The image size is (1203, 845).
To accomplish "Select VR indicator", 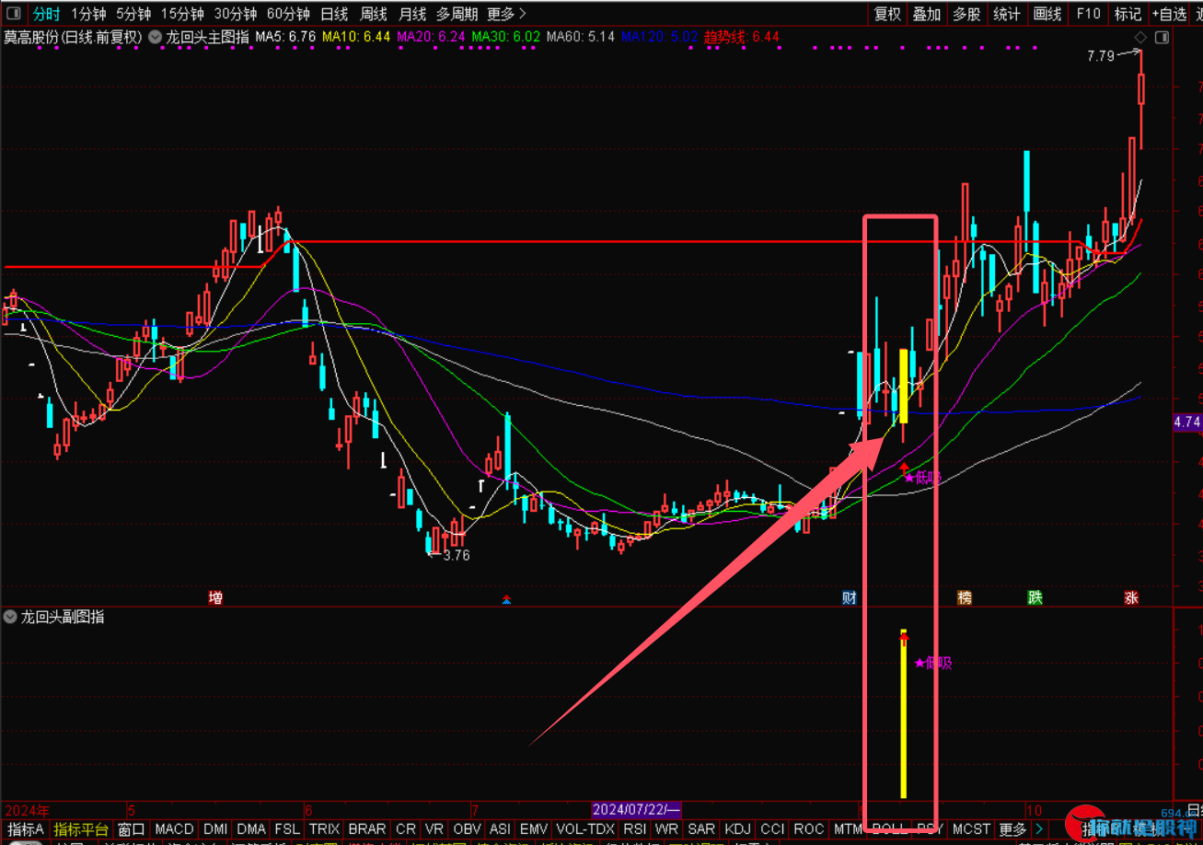I will pos(434,829).
